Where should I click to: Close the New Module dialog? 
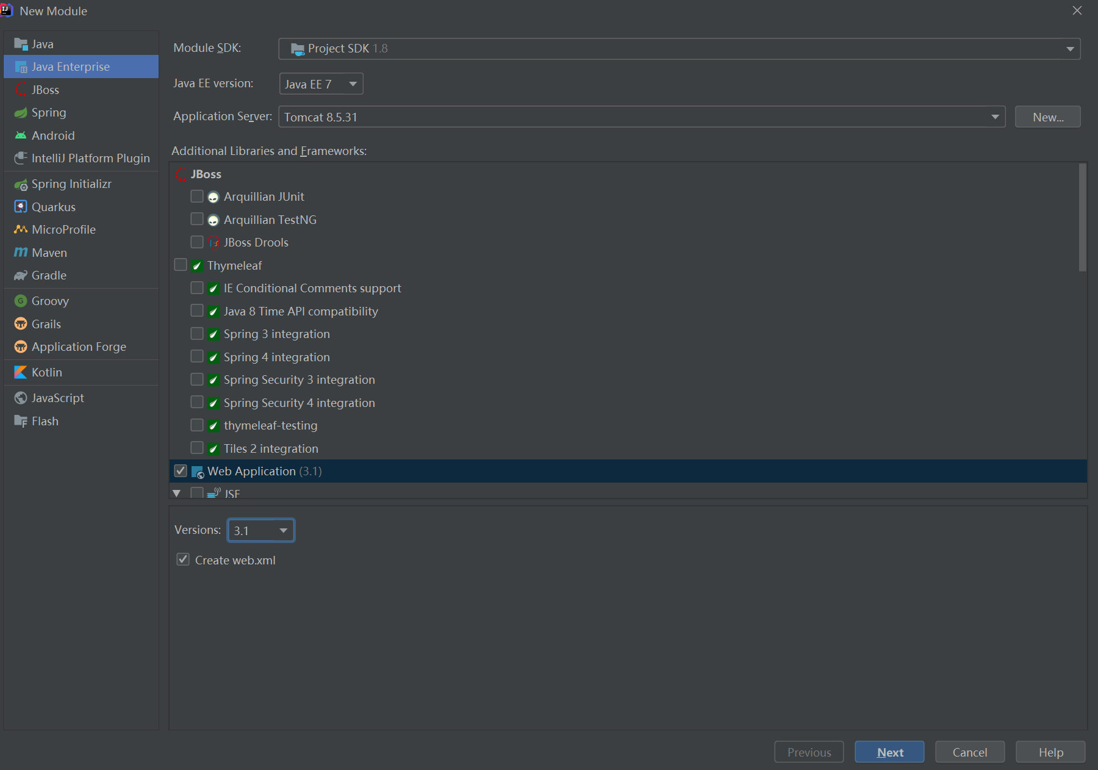[1077, 11]
